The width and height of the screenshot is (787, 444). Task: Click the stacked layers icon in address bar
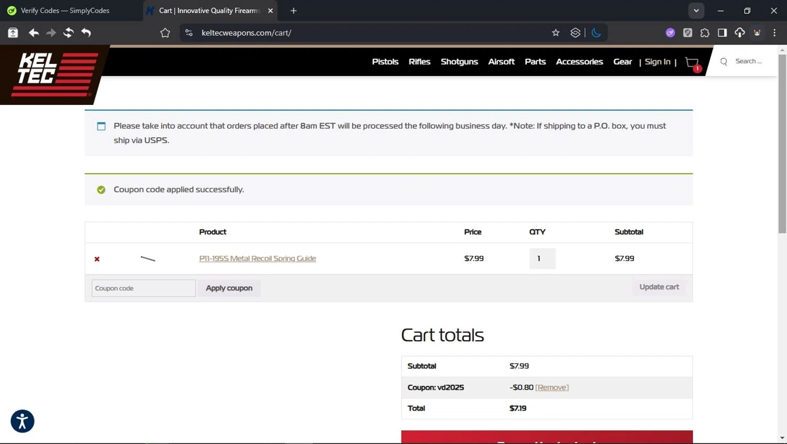(x=576, y=33)
